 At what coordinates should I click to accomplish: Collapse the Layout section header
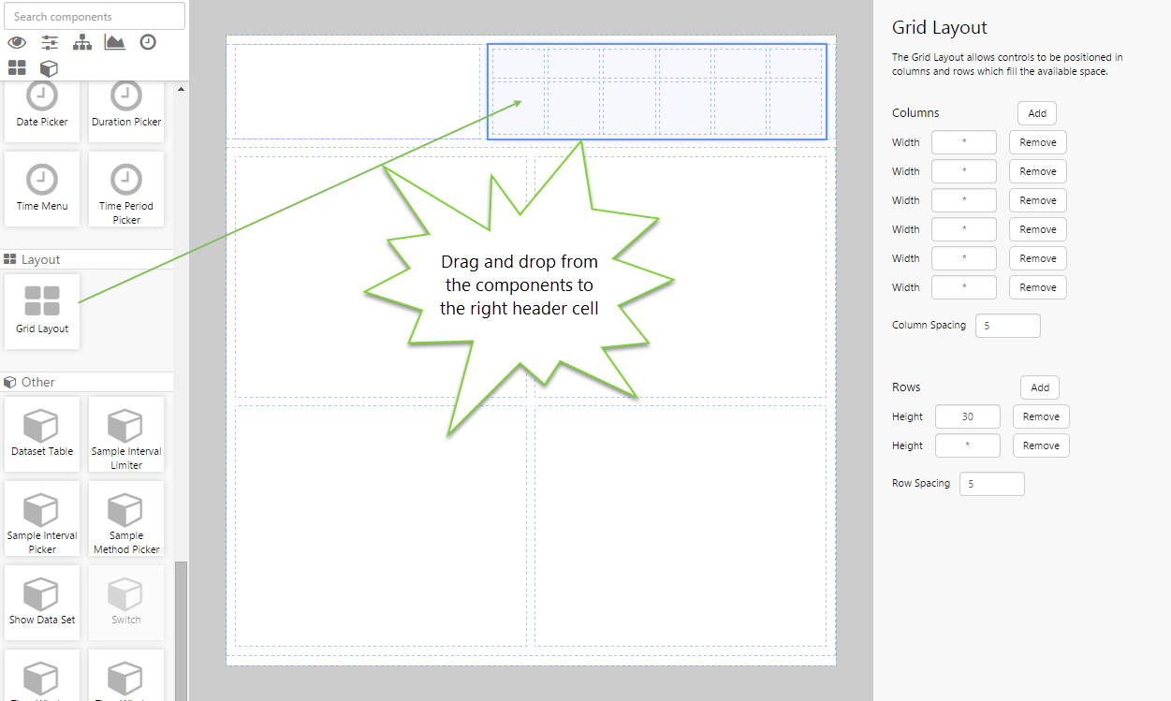point(40,259)
